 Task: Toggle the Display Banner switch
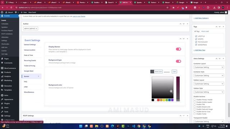(178, 49)
